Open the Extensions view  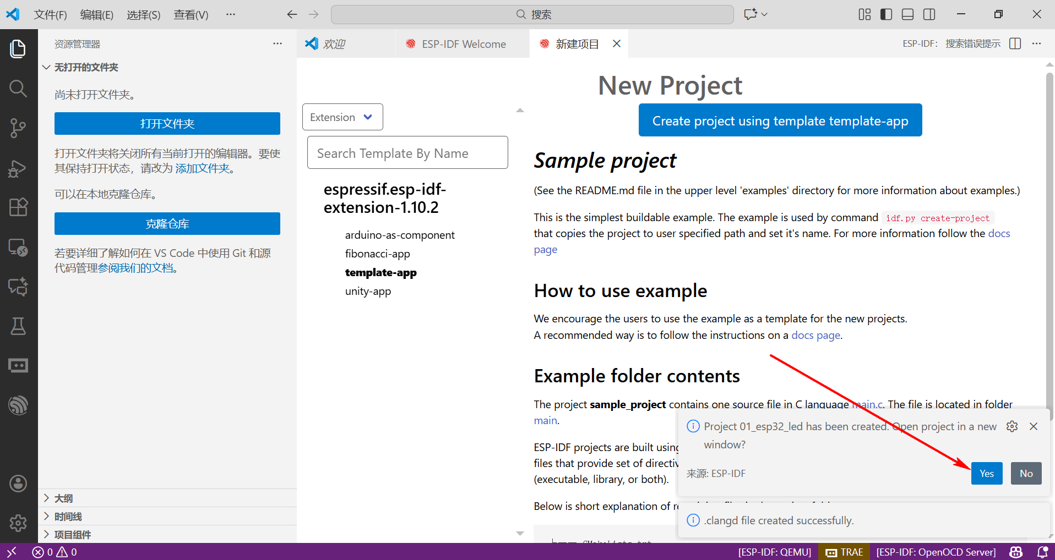coord(18,207)
